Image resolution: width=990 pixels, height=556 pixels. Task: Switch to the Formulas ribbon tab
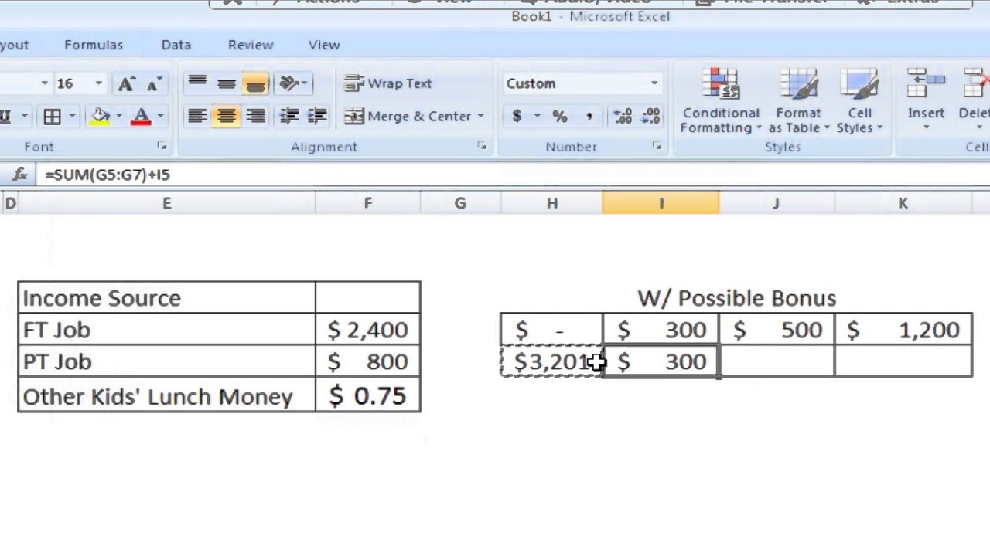[x=94, y=45]
